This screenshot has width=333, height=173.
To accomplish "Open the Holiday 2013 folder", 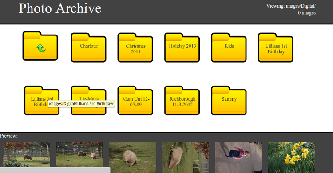I will pos(182,47).
